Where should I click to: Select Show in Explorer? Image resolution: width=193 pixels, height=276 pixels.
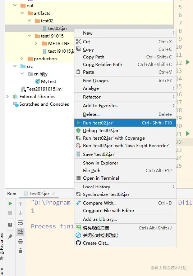pyautogui.click(x=125, y=163)
